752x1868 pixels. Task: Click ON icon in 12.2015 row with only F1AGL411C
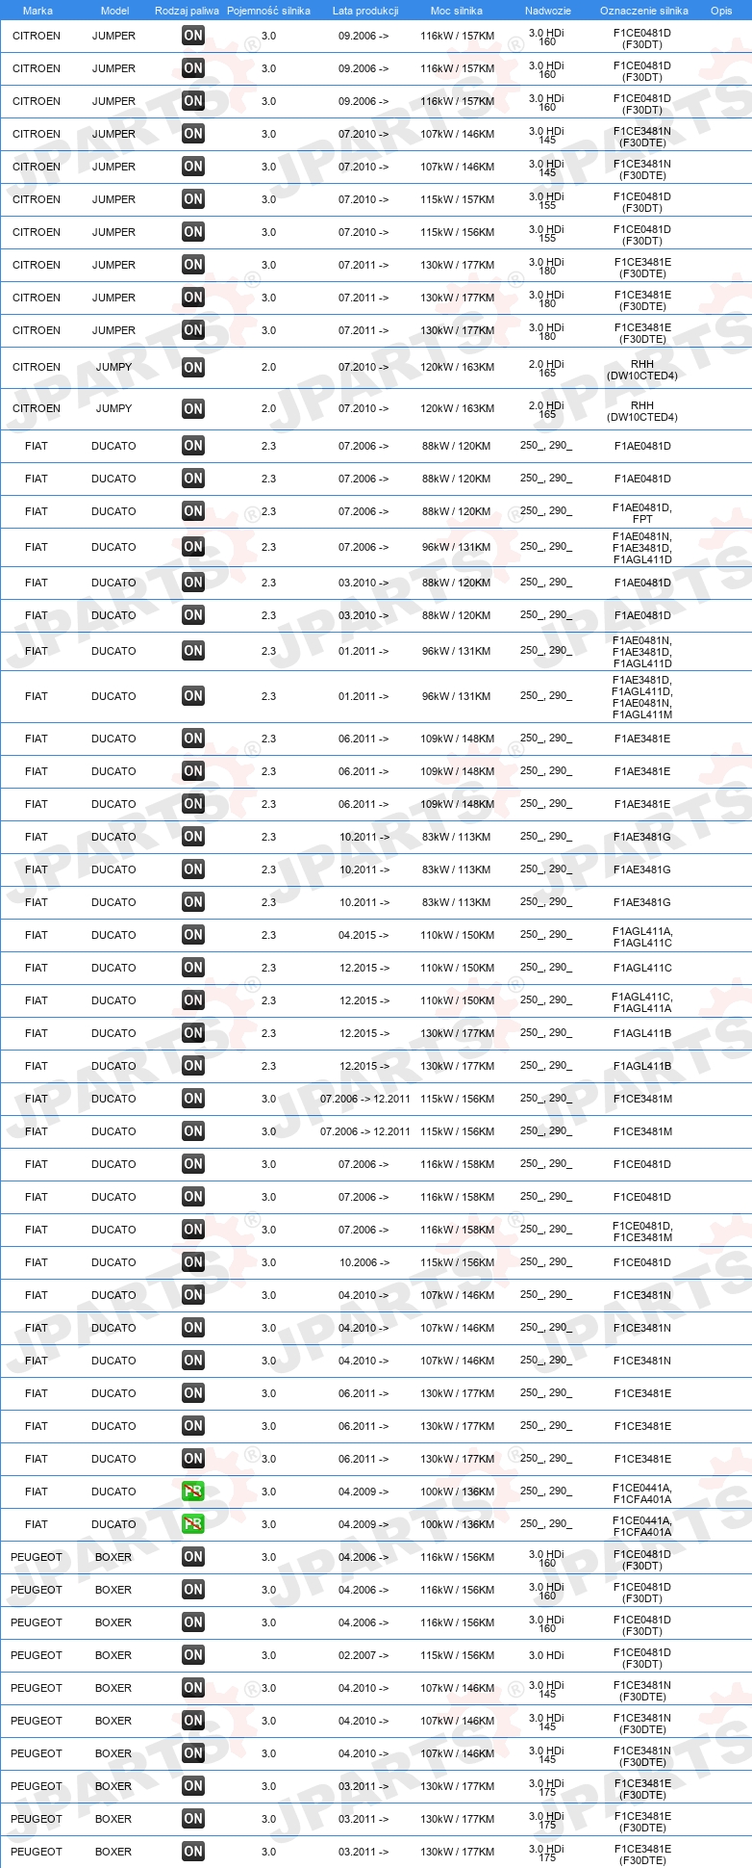click(x=193, y=968)
